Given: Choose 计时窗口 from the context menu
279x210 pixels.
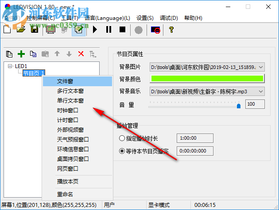Looking at the screenshot, I should point(77,120).
